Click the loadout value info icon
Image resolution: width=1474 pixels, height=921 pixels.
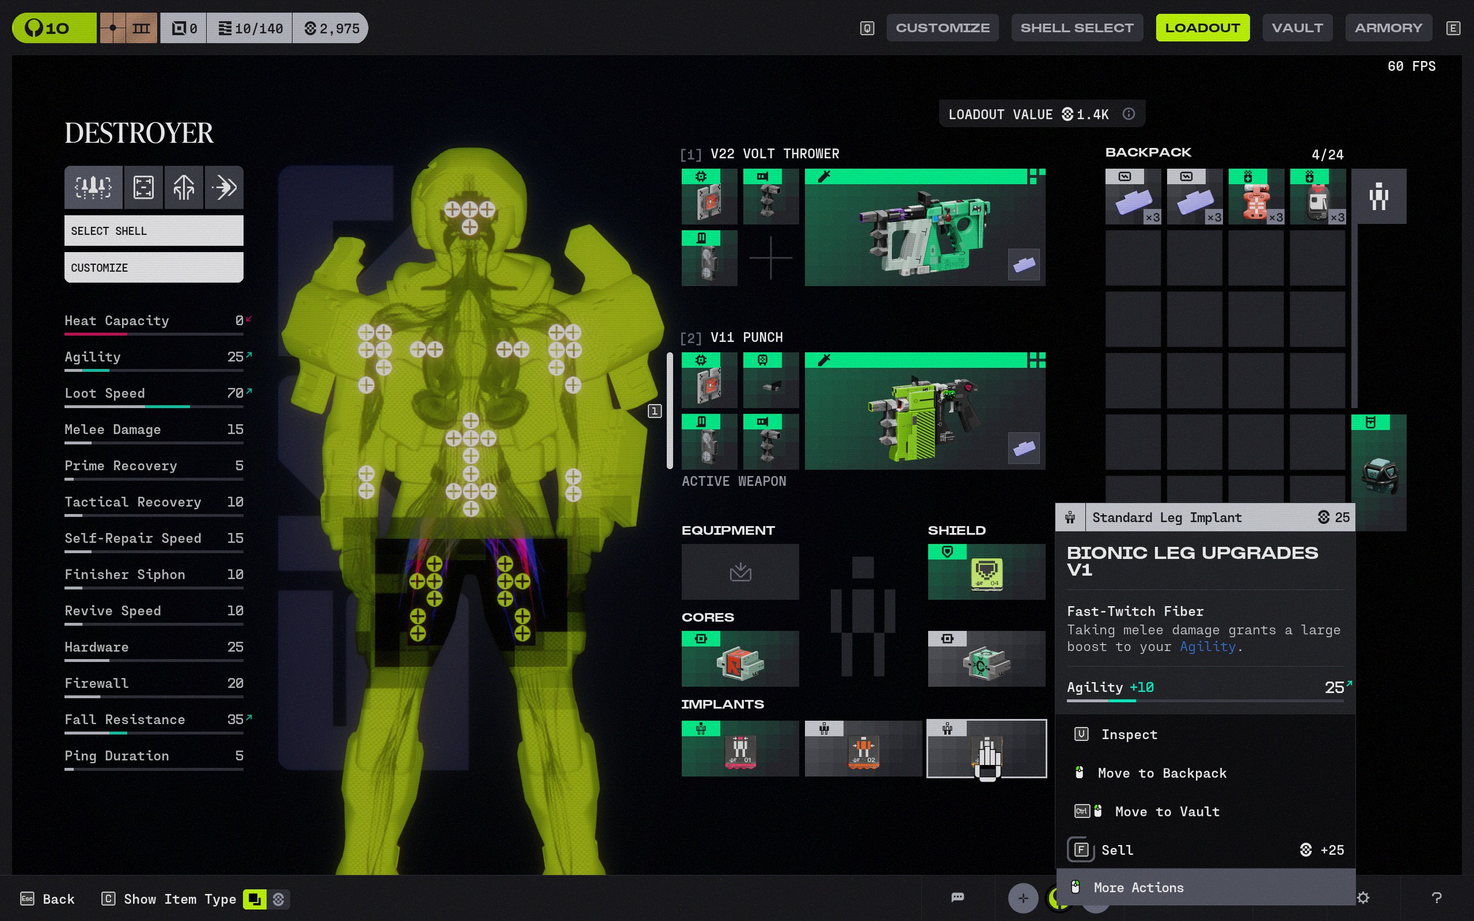pyautogui.click(x=1129, y=114)
